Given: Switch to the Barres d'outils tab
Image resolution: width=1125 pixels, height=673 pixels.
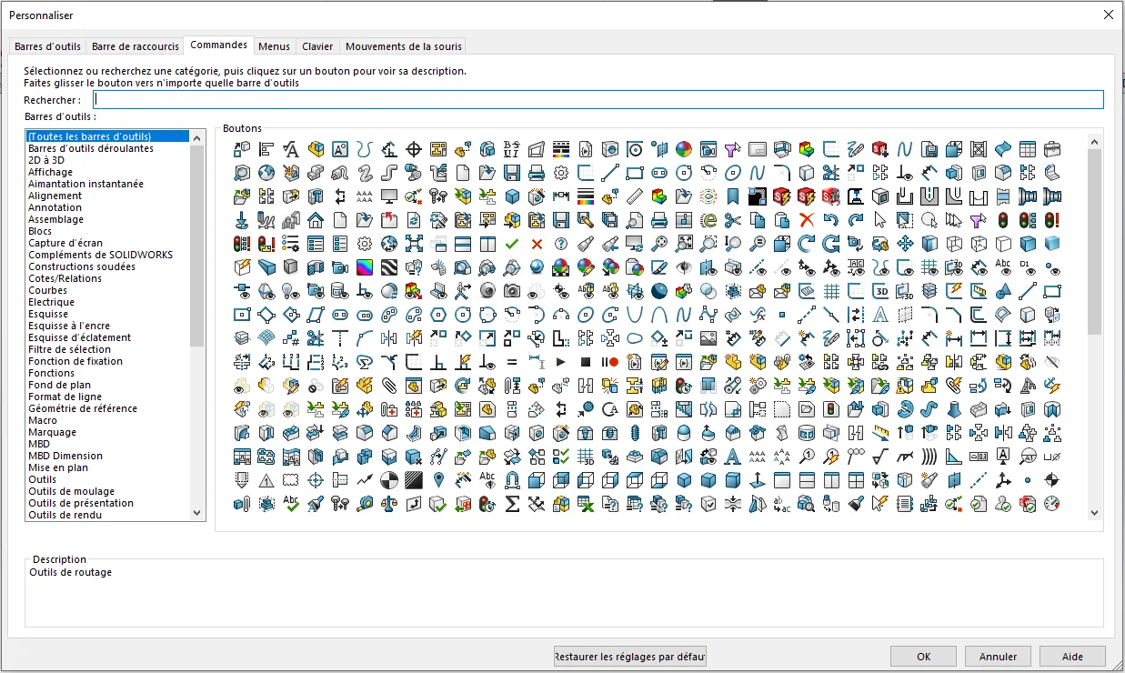Looking at the screenshot, I should 47,46.
